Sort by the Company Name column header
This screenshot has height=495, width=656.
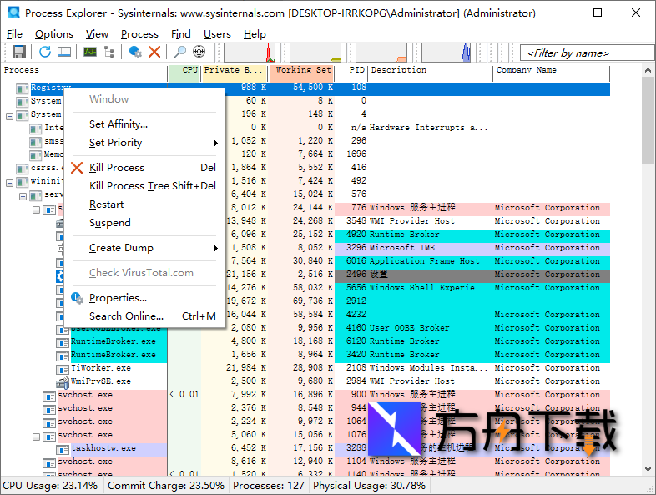(x=526, y=71)
